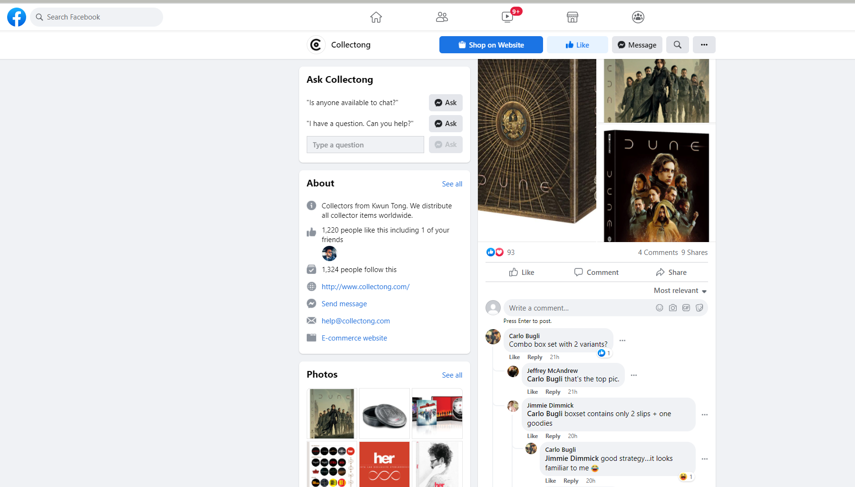Open the Watch video icon with 9+ badge
Image resolution: width=855 pixels, height=487 pixels.
(x=507, y=17)
